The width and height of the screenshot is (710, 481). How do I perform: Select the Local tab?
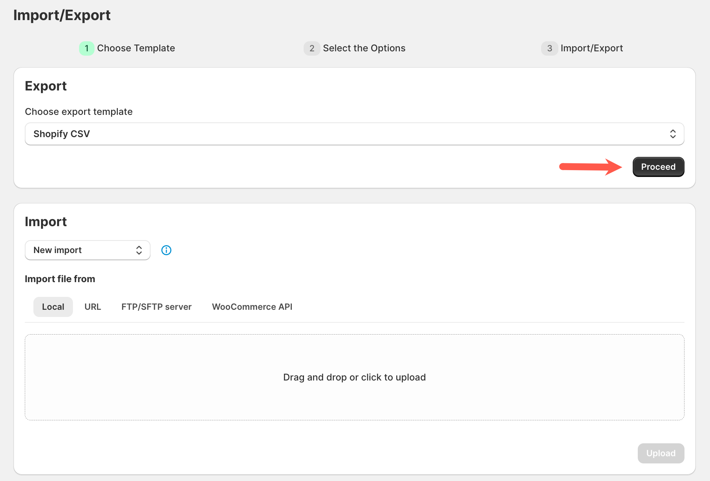tap(53, 307)
